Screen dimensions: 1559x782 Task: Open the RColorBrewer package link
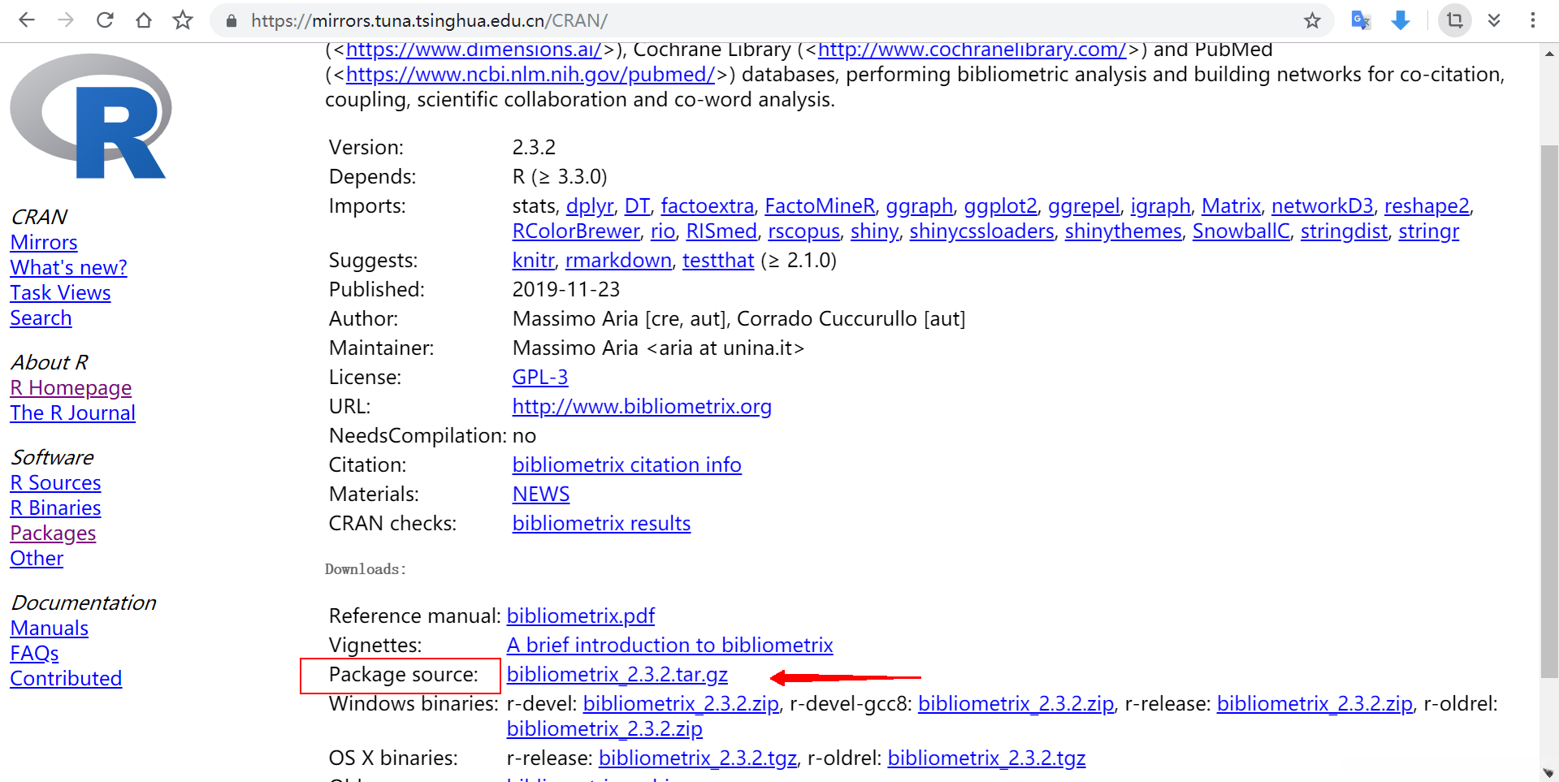coord(576,231)
